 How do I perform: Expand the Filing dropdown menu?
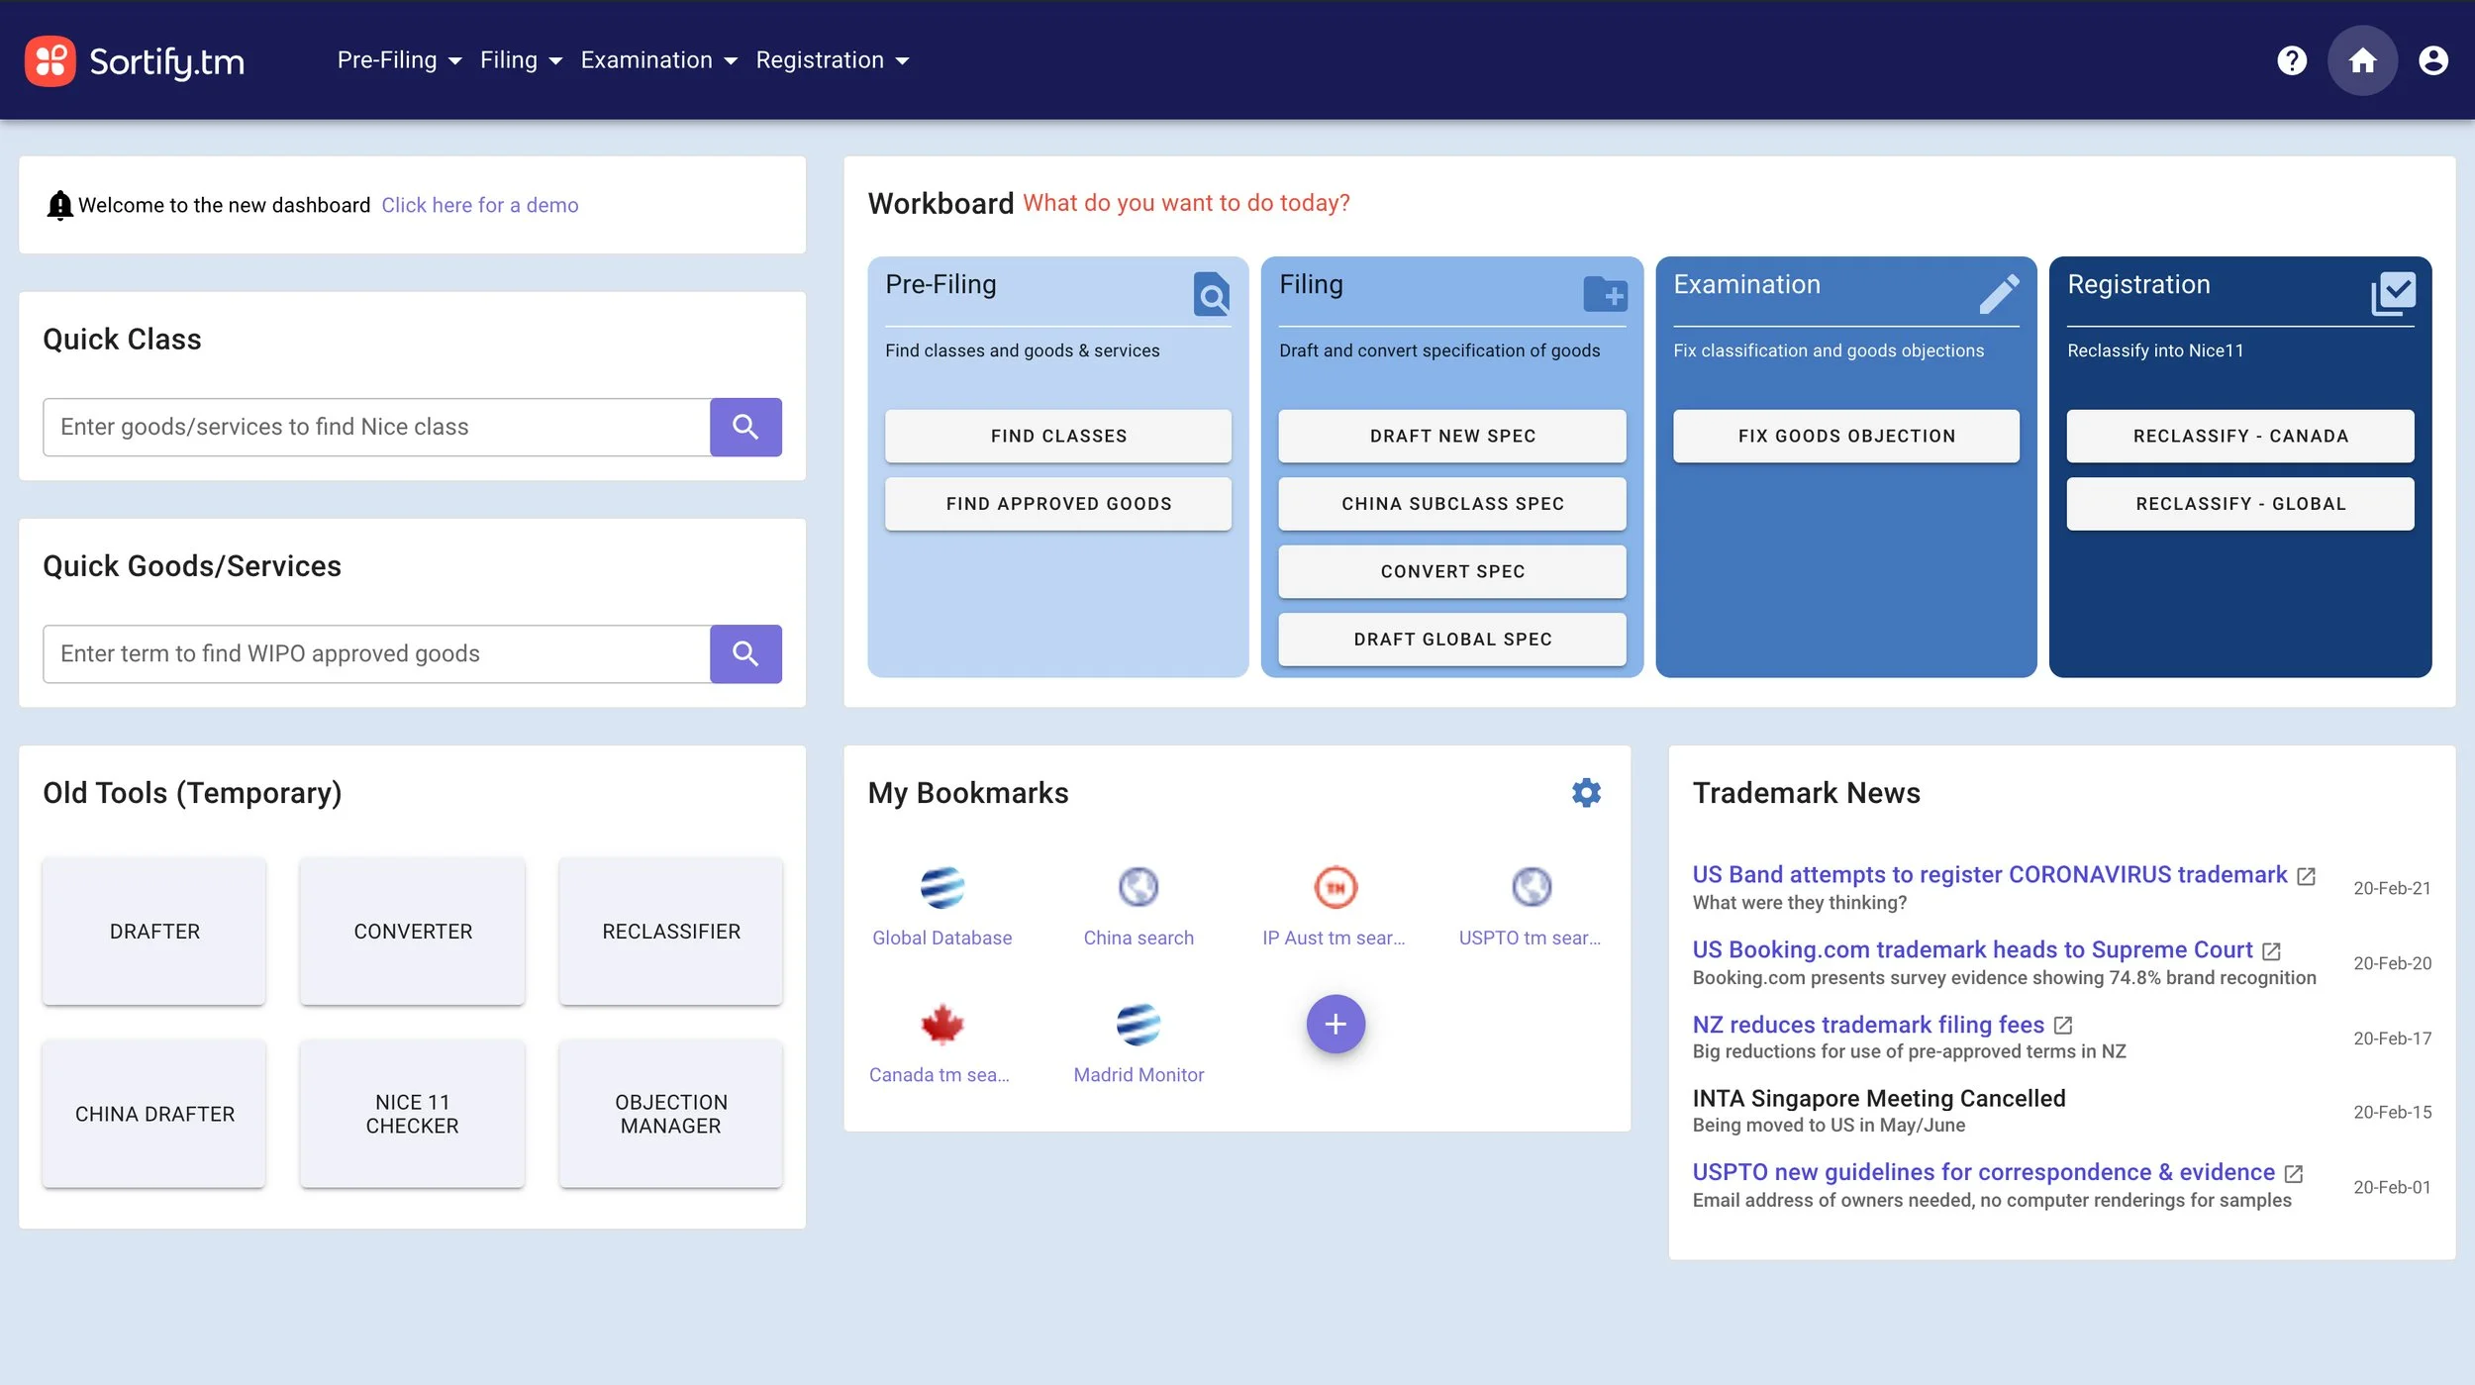521,60
